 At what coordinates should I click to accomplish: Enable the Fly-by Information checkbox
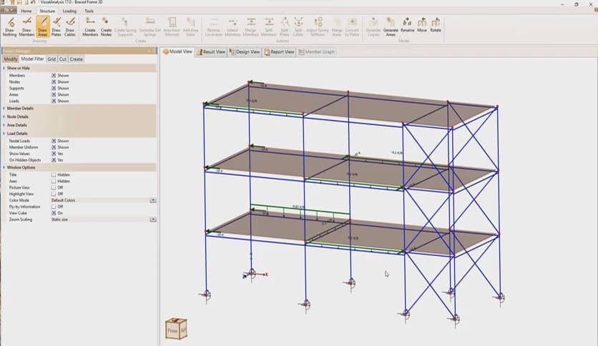(x=54, y=207)
